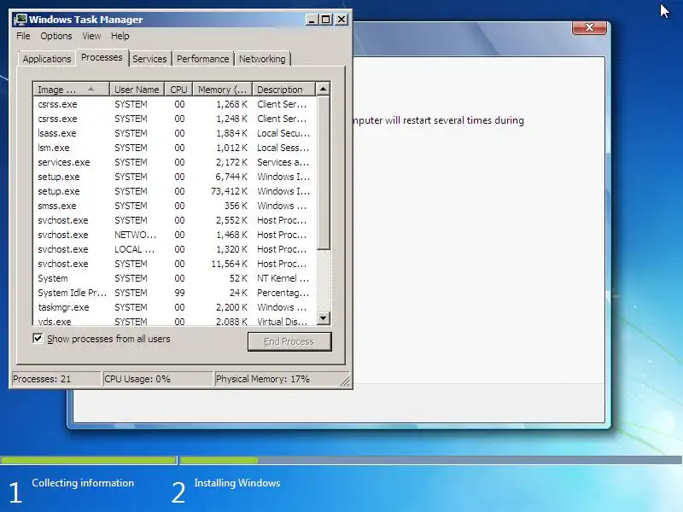The image size is (683, 512).
Task: Open the Options menu
Action: pyautogui.click(x=56, y=36)
